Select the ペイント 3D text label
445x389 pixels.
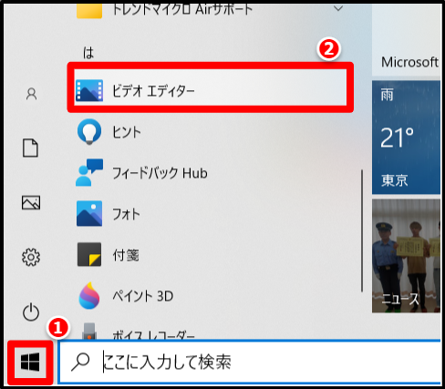(143, 296)
